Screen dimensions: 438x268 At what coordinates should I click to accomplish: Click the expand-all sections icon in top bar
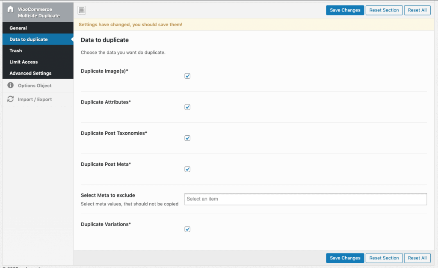(x=82, y=10)
